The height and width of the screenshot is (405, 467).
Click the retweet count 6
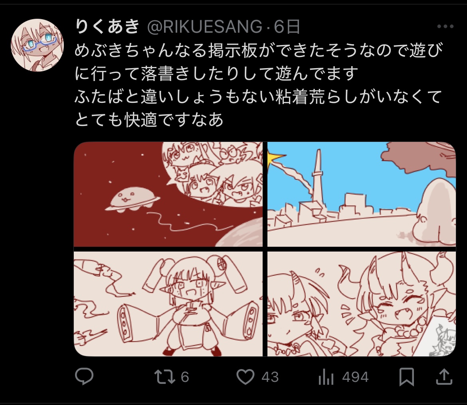pos(185,377)
